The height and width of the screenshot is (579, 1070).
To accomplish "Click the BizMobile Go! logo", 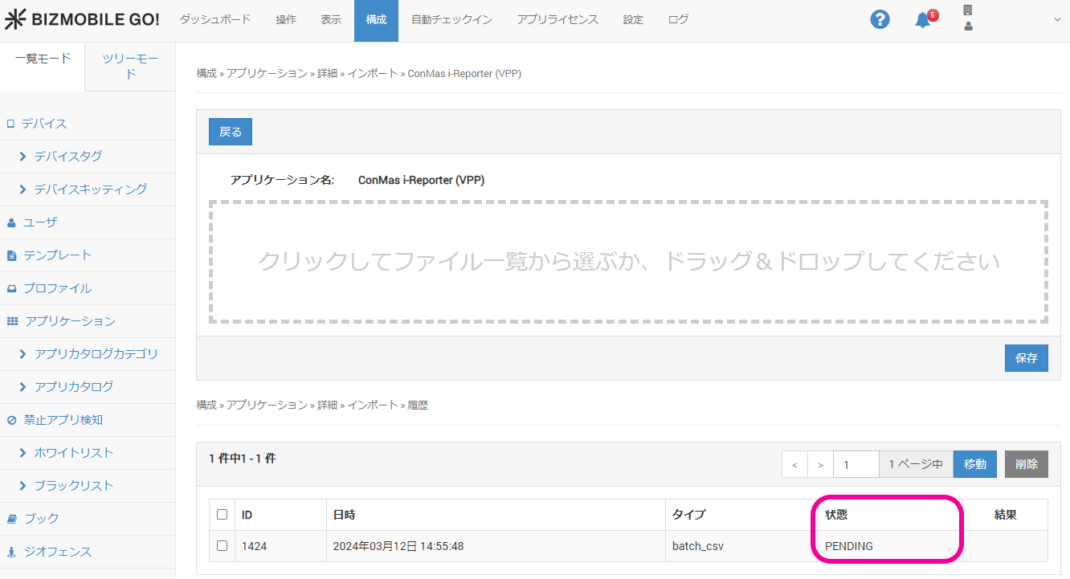I will click(82, 20).
